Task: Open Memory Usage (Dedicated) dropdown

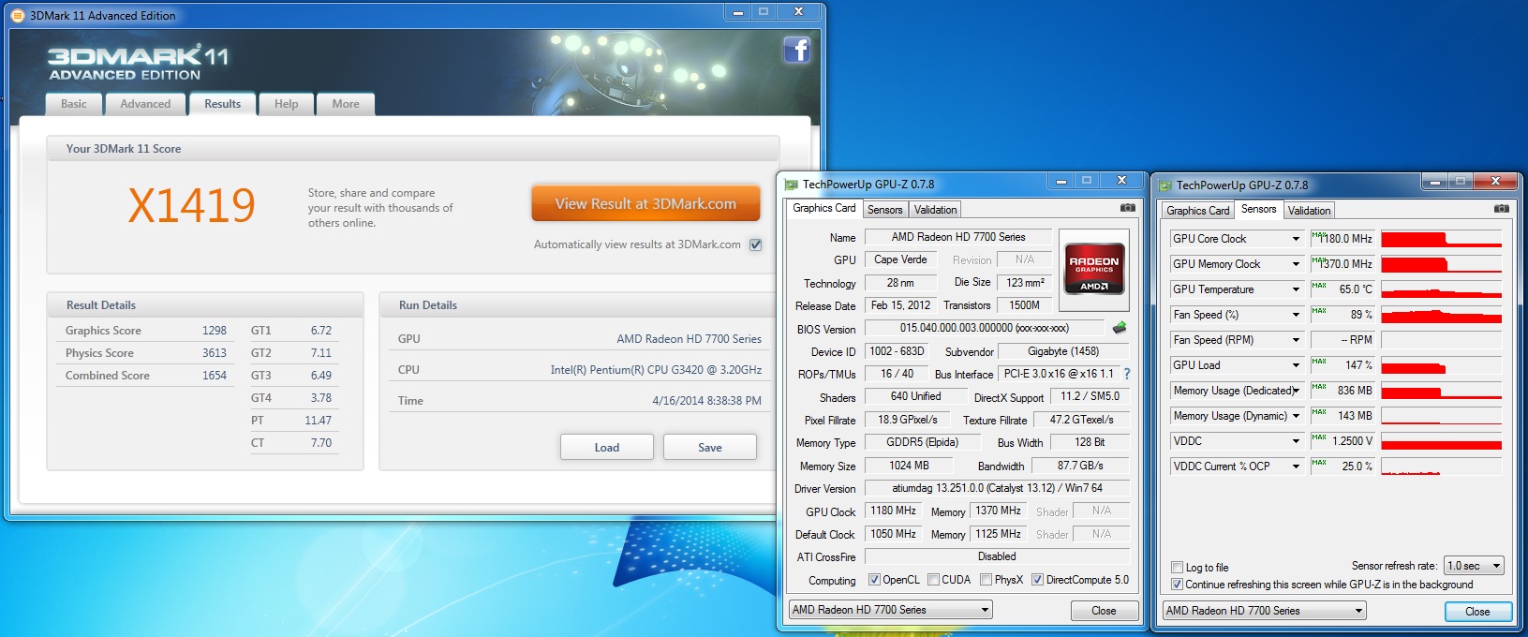Action: pyautogui.click(x=1297, y=391)
